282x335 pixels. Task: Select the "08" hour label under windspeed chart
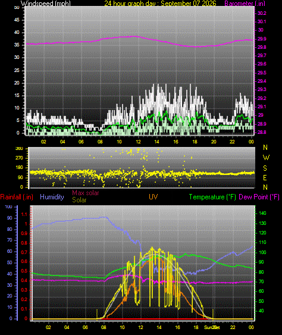(x=100, y=142)
